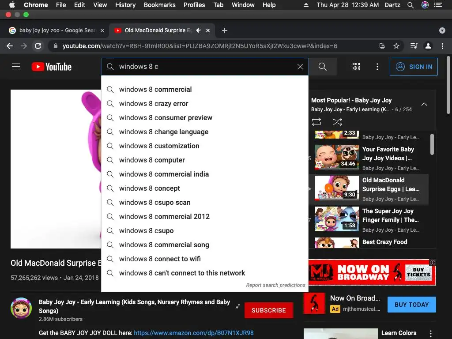This screenshot has width=452, height=339.
Task: Mute the Old MacDonald tab audio icon
Action: pyautogui.click(x=198, y=30)
